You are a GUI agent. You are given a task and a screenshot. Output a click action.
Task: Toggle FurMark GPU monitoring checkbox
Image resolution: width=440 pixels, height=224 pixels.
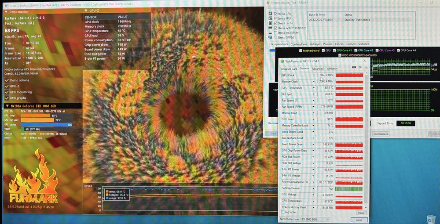click(x=7, y=92)
